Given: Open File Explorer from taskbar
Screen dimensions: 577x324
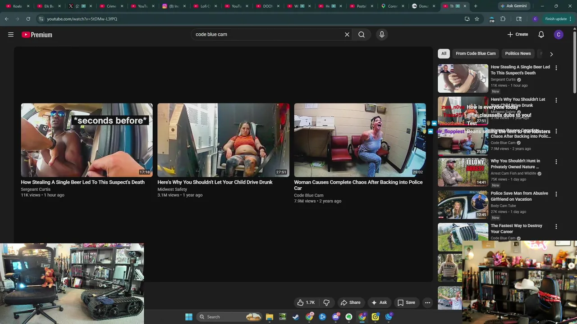Looking at the screenshot, I should 270,317.
